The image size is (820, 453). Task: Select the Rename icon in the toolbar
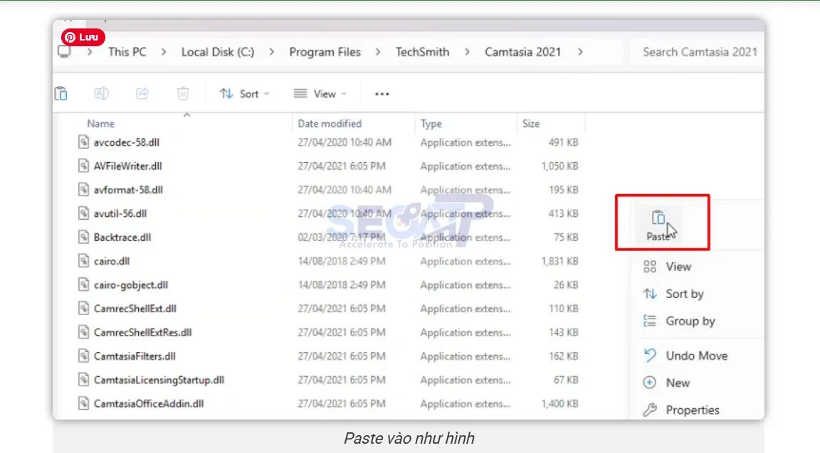(101, 92)
